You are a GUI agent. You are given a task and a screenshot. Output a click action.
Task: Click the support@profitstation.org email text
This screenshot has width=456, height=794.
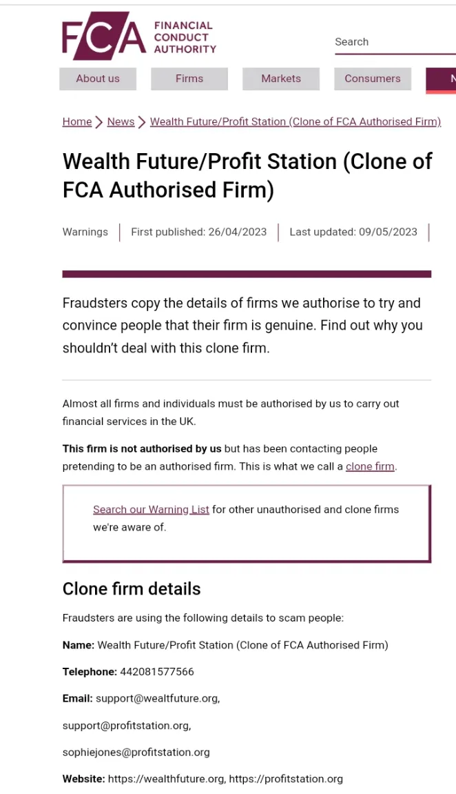(126, 726)
